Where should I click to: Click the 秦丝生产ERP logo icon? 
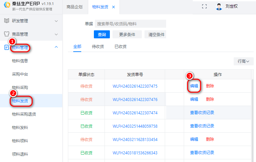[6, 6]
